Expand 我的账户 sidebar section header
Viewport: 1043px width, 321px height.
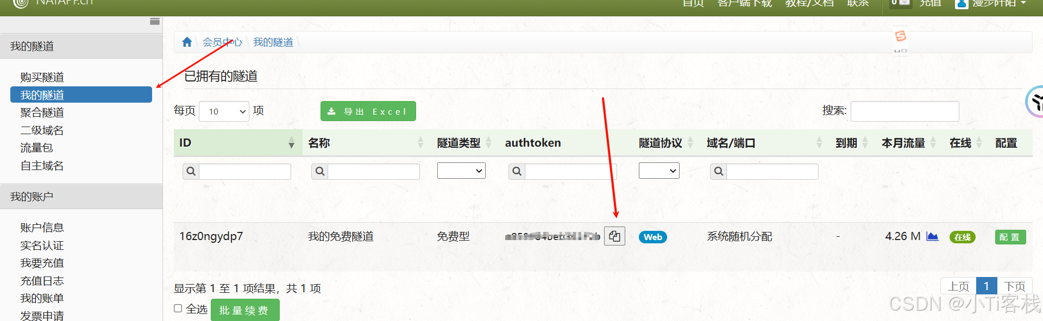[x=81, y=197]
